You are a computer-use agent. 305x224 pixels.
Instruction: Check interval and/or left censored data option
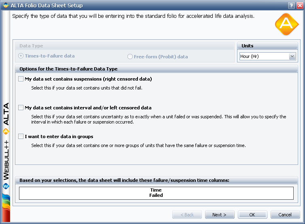point(21,108)
